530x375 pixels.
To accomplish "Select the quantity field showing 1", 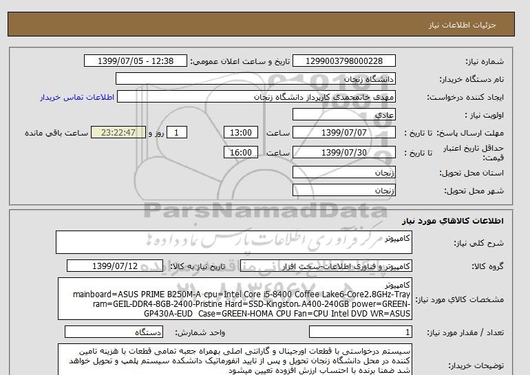I will pyautogui.click(x=360, y=332).
